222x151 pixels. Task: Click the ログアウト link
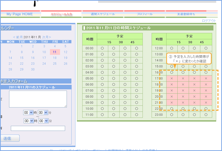pos(209,21)
